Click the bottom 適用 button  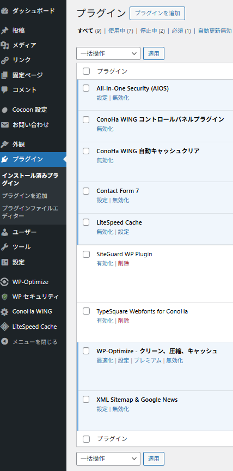click(154, 458)
